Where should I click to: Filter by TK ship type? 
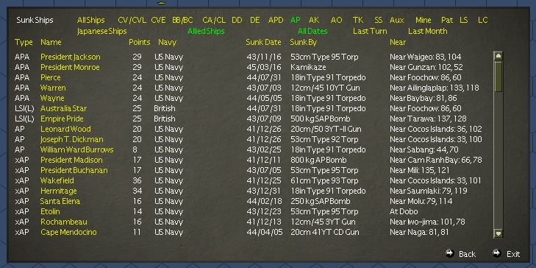[358, 20]
